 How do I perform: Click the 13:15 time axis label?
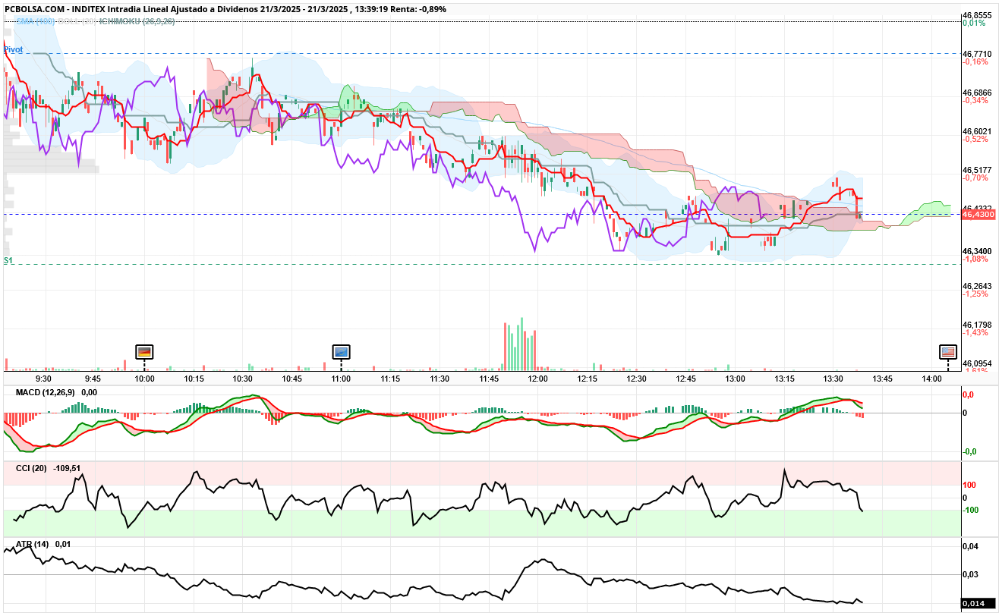[784, 378]
